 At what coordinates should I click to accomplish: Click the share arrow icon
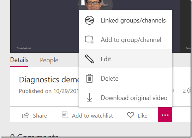(x=25, y=115)
